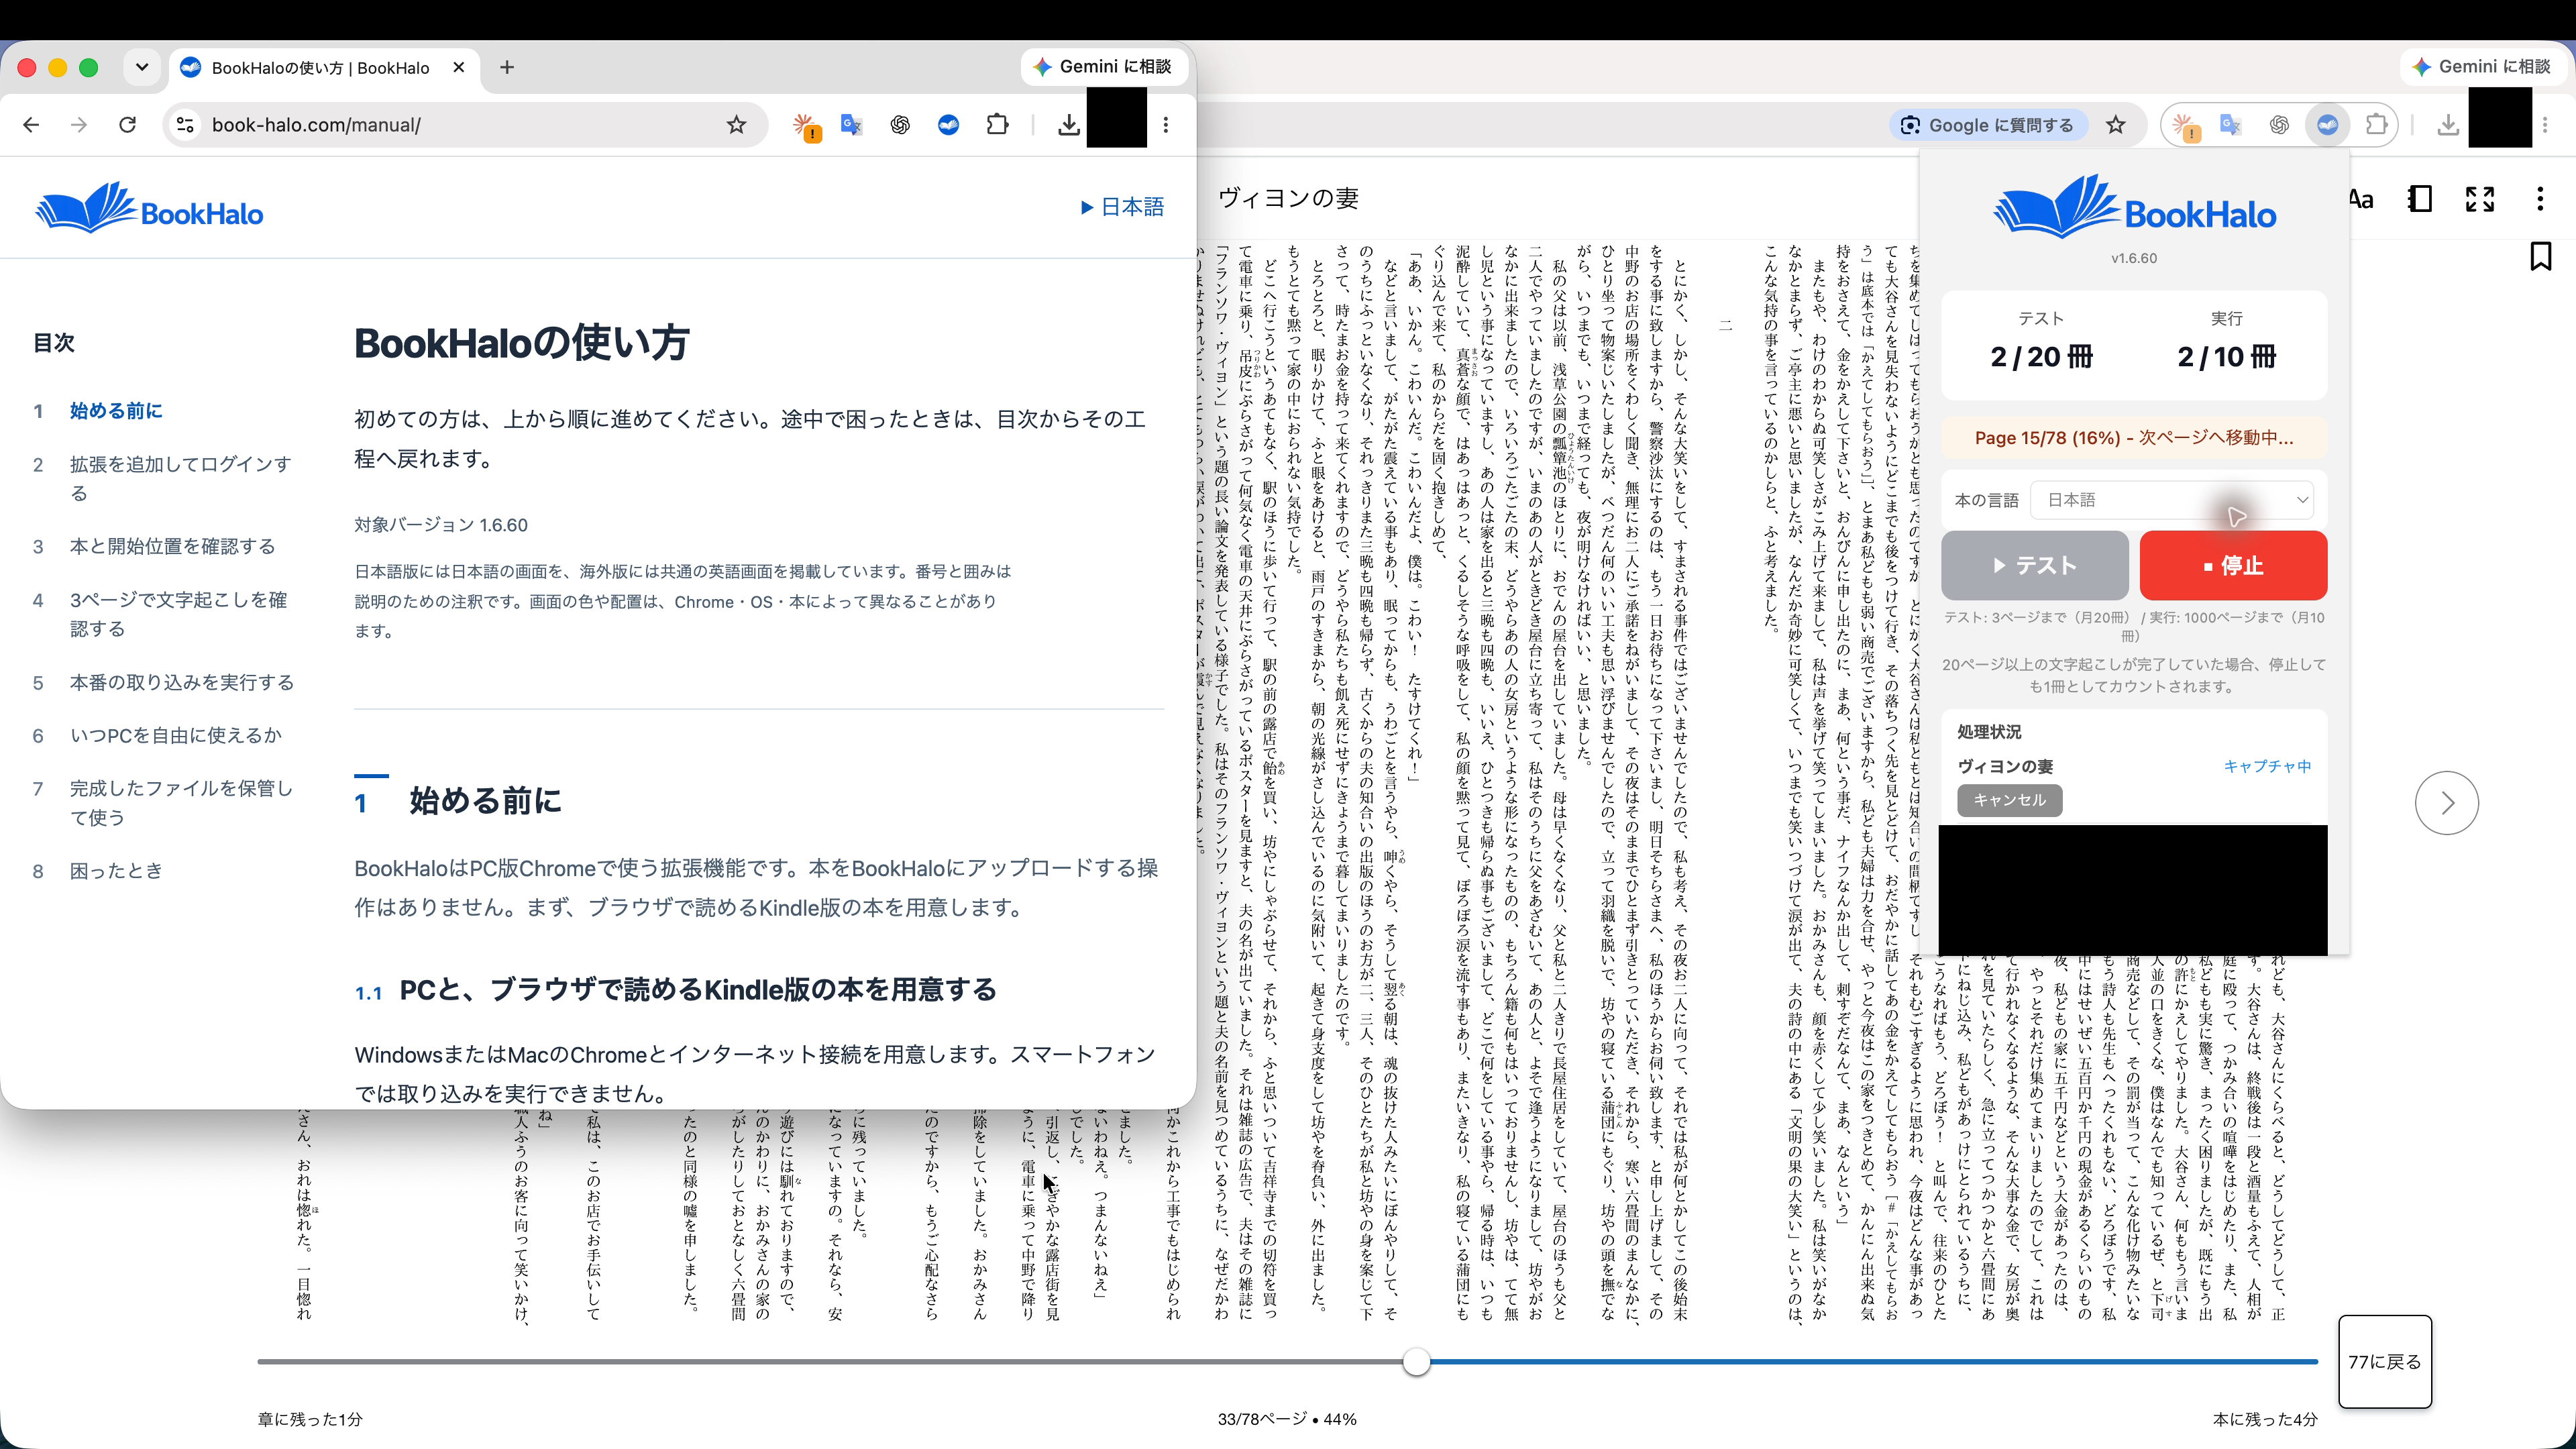This screenshot has width=2576, height=1449.
Task: Jump to 困ったとき in table of contents
Action: 116,871
